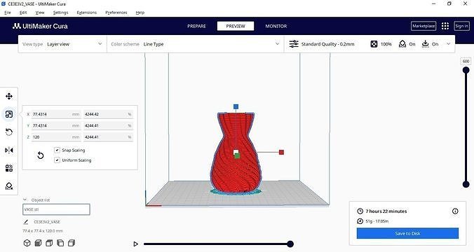Click the top handle of the layer slider
This screenshot has height=252, width=474.
pos(466,70)
